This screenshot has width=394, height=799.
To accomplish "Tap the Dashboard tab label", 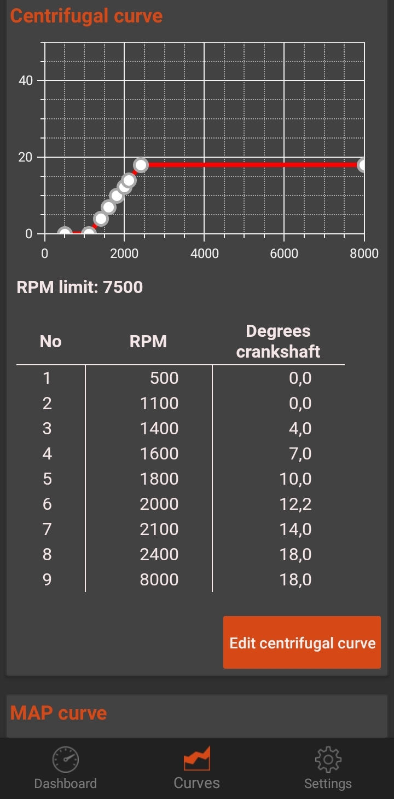I will [66, 784].
